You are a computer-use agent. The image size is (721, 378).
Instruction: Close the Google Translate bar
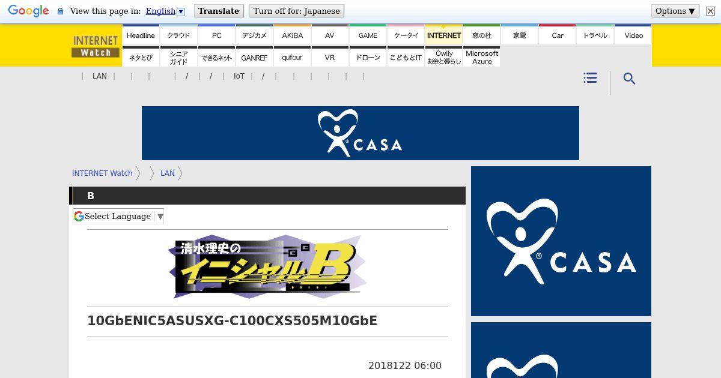coord(710,11)
